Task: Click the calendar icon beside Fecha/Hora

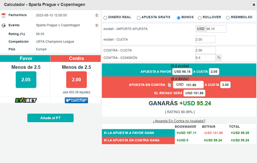Action: (x=3, y=15)
